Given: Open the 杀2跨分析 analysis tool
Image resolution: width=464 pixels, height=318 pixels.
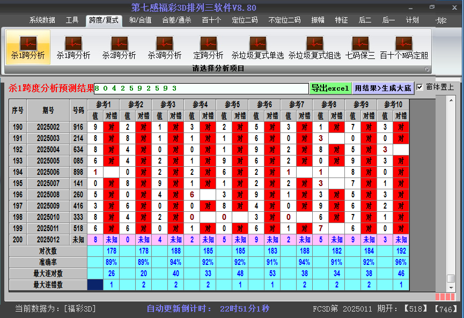Looking at the screenshot, I should point(119,47).
